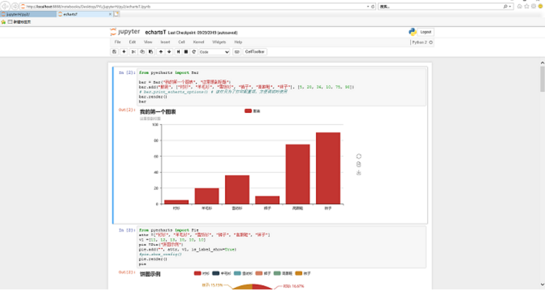The width and height of the screenshot is (545, 290).
Task: Toggle dark navy pie legend item
Action: 221,273
